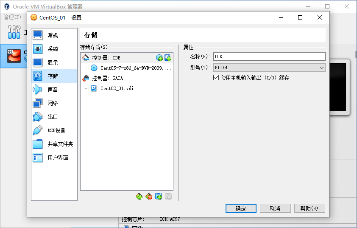Open the 串口 settings category
Viewport: 357px width, 228px height.
click(x=54, y=117)
